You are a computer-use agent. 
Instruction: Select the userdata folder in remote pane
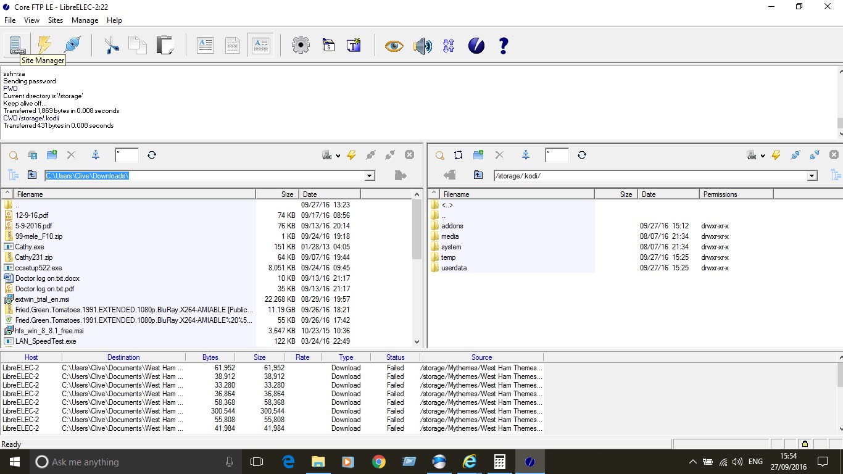[454, 268]
